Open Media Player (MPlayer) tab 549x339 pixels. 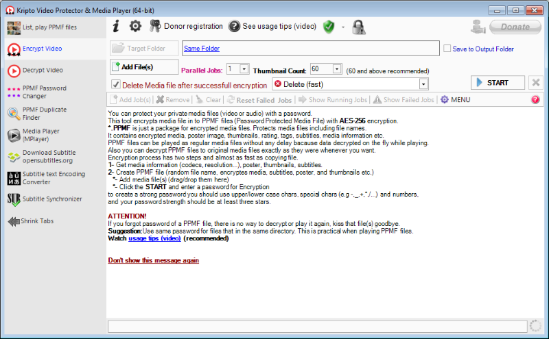pyautogui.click(x=55, y=135)
